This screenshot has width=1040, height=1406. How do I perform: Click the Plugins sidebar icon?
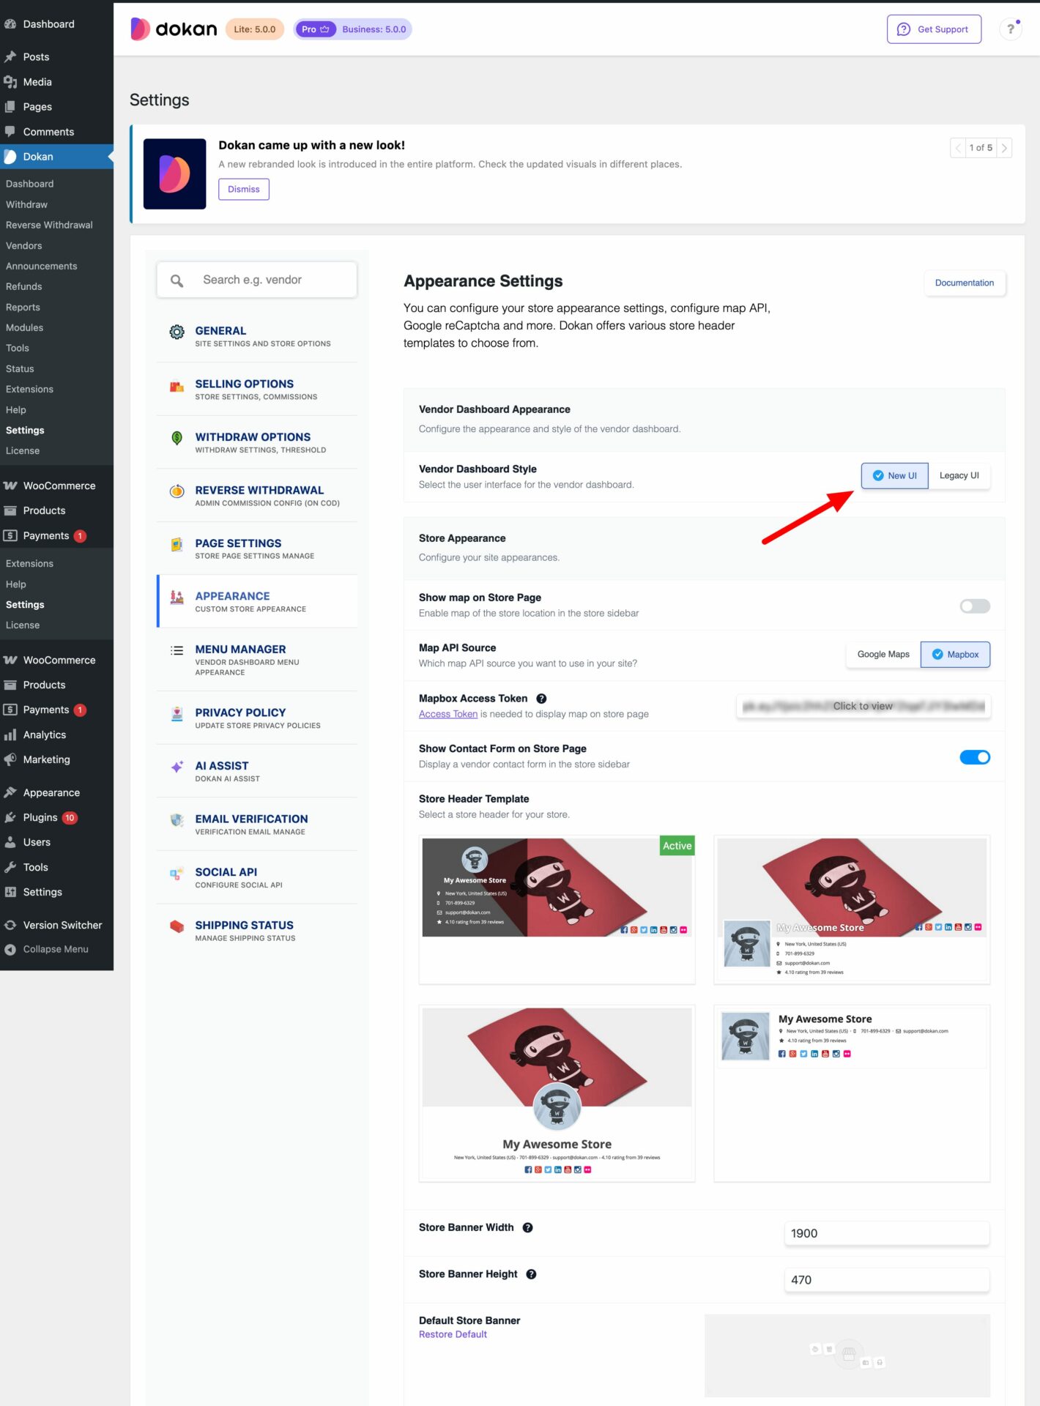[x=10, y=818]
